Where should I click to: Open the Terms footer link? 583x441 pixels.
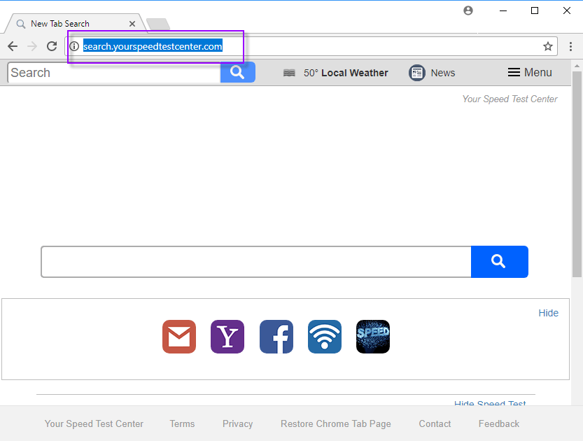click(182, 423)
